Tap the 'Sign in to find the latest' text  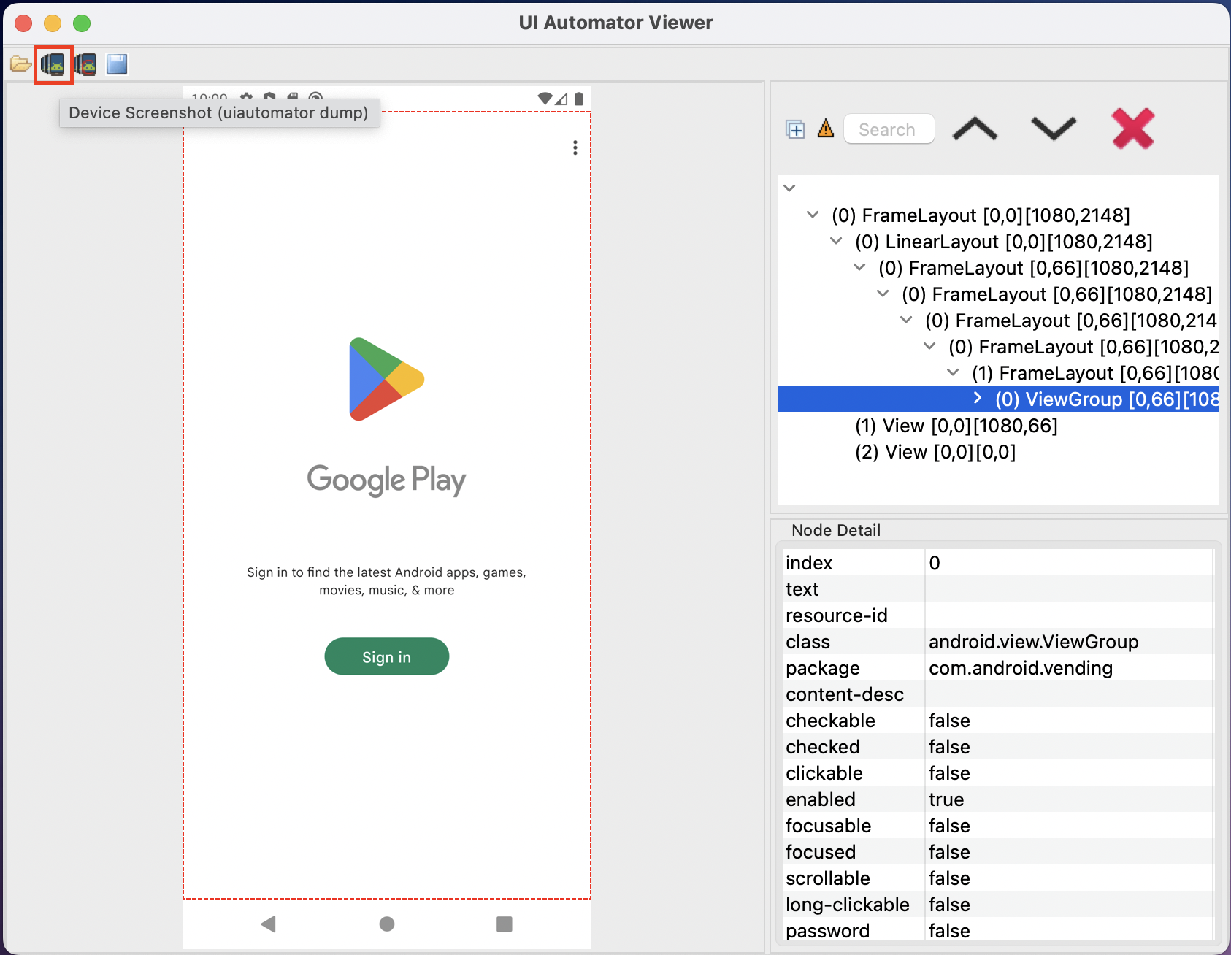click(386, 581)
